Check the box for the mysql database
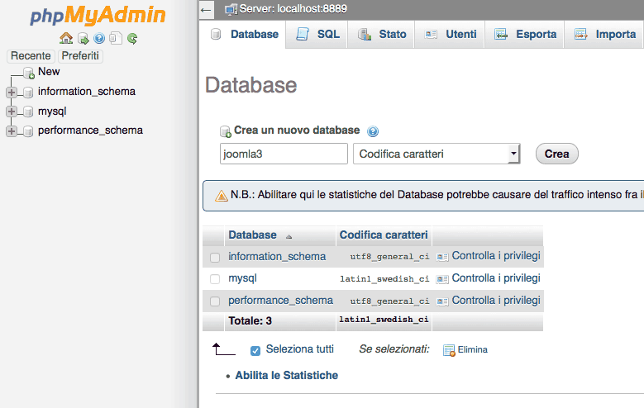Image resolution: width=644 pixels, height=408 pixels. tap(215, 279)
